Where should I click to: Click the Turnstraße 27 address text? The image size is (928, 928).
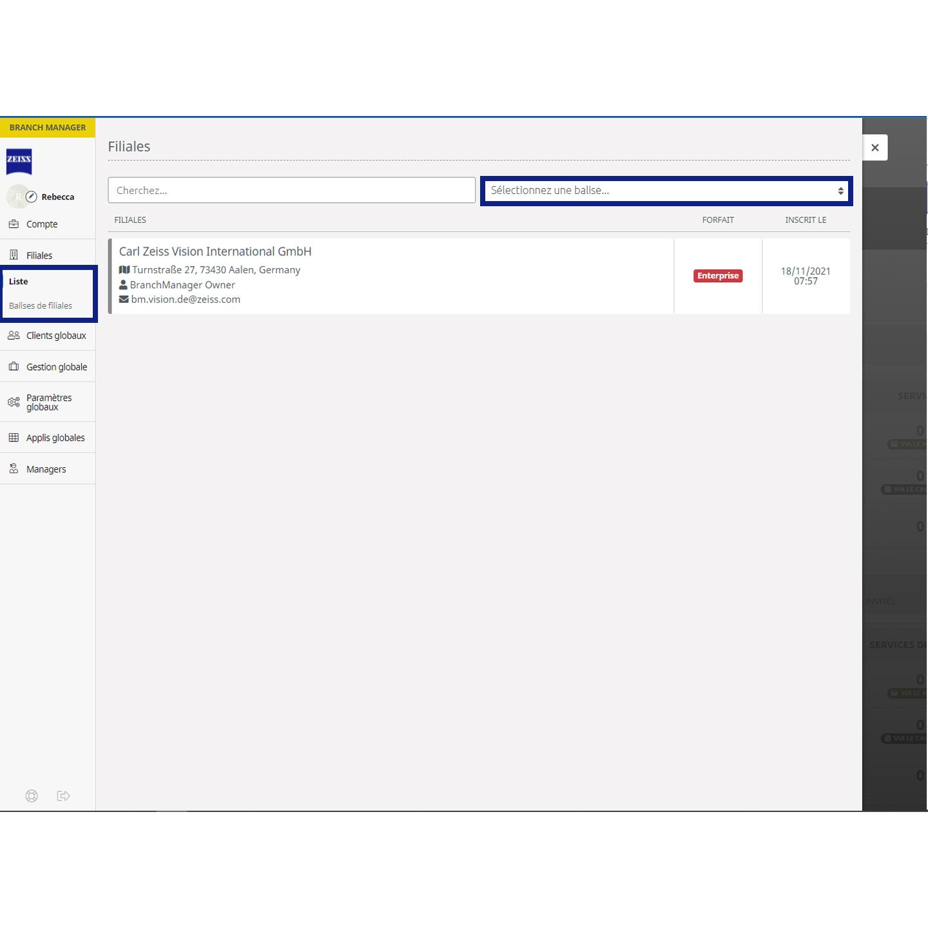click(x=216, y=270)
